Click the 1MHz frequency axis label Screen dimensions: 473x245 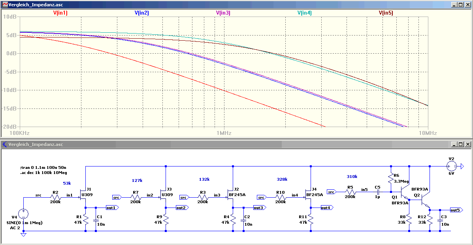(224, 133)
